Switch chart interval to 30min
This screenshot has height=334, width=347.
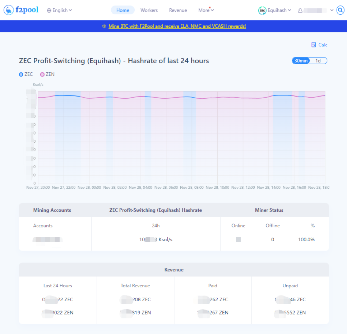(301, 61)
